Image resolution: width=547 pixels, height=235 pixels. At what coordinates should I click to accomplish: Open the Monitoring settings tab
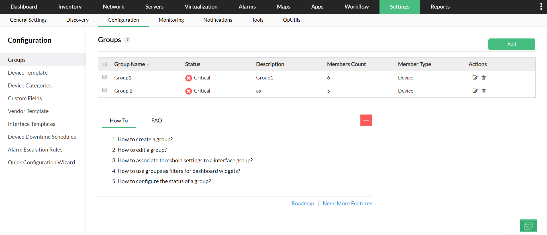(171, 20)
